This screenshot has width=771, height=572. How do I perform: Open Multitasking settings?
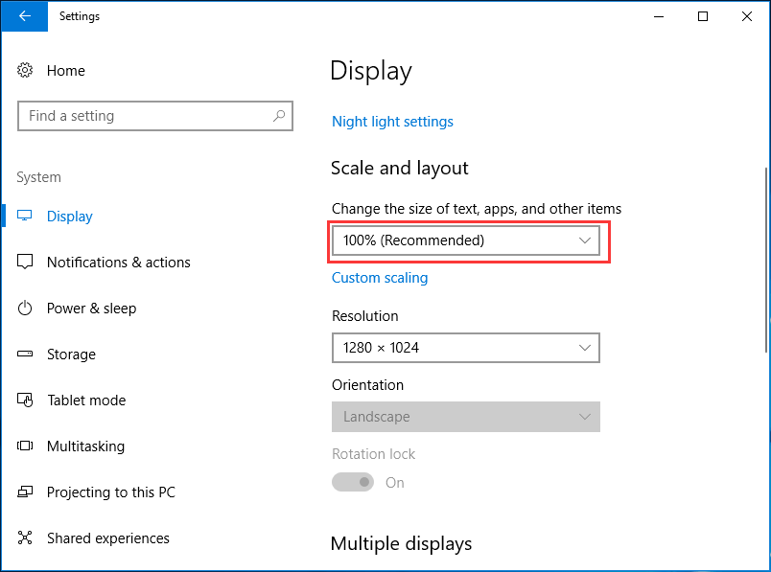click(x=89, y=446)
